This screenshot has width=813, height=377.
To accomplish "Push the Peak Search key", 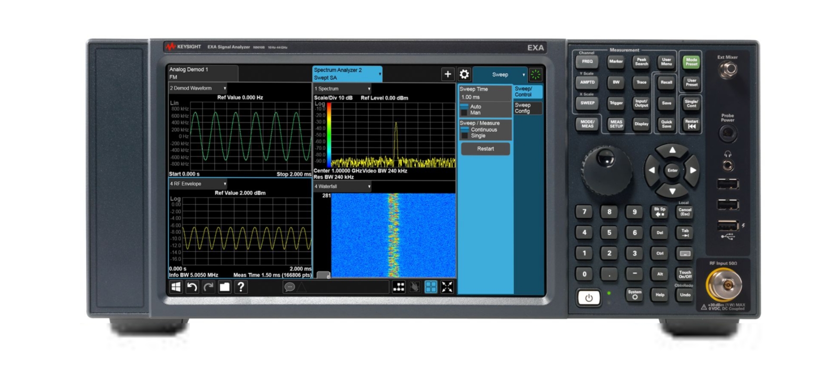I will [641, 61].
